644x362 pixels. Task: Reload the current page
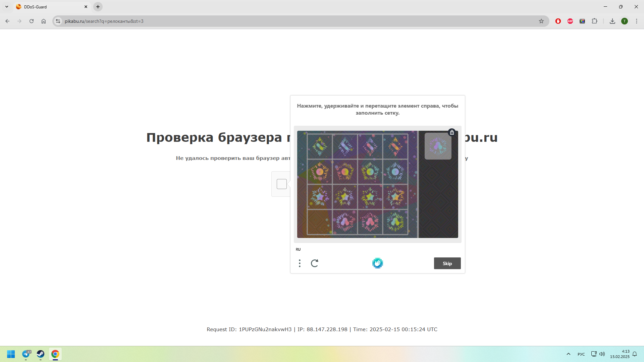pos(32,21)
